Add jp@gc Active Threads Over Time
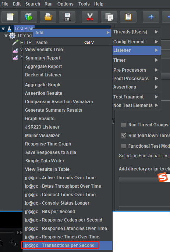 (67, 177)
